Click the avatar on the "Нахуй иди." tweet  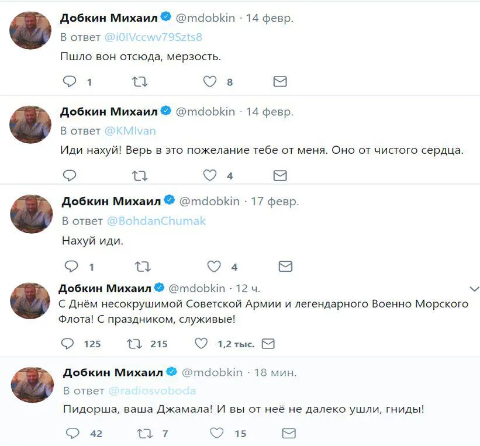tap(31, 214)
